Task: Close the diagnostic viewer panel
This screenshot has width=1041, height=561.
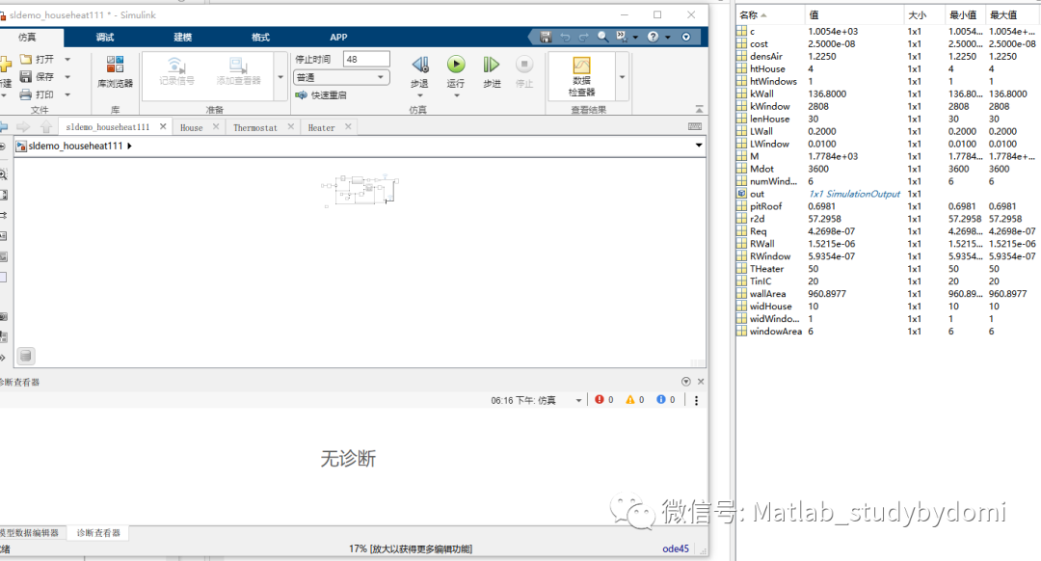Action: [701, 382]
